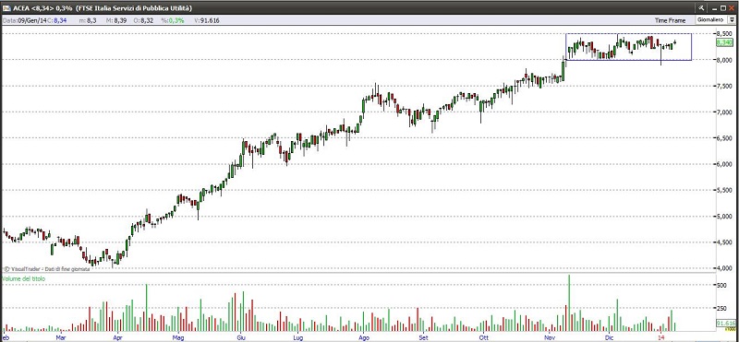The height and width of the screenshot is (342, 739).
Task: Click the 4,000 price axis label
Action: (725, 268)
